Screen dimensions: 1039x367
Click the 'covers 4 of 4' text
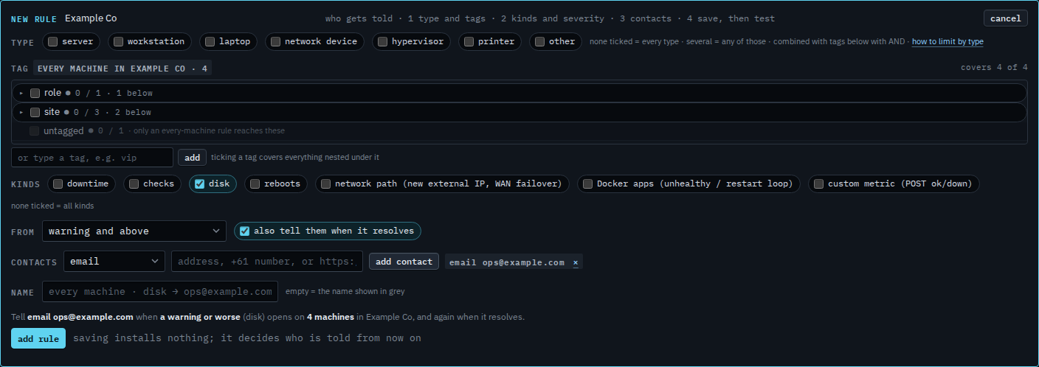click(994, 68)
